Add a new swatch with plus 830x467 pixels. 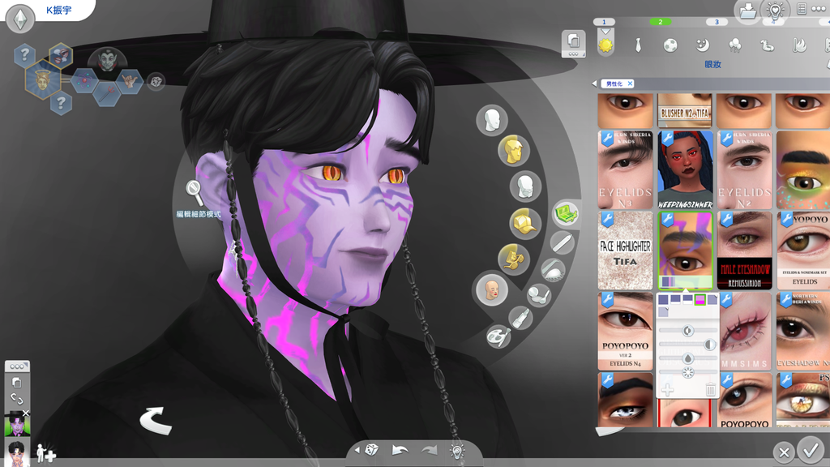pyautogui.click(x=668, y=390)
